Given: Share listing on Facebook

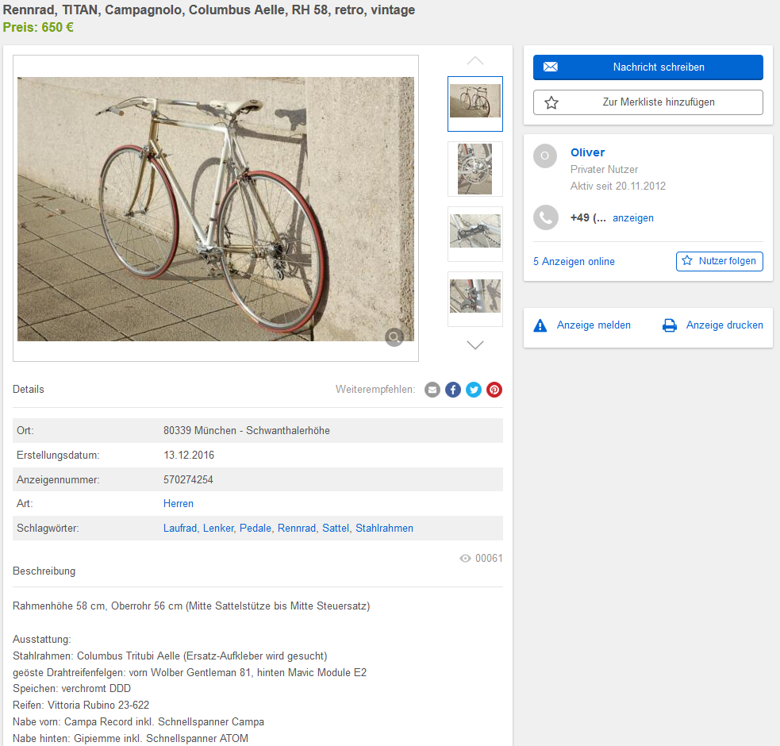Looking at the screenshot, I should [x=453, y=390].
